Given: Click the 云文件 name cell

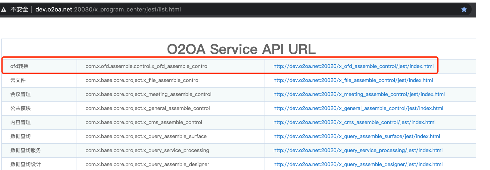Looking at the screenshot, I should [18, 80].
